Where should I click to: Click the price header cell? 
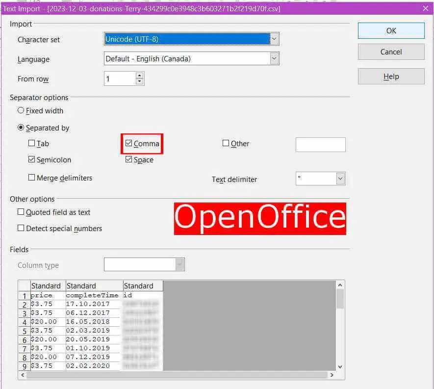[48, 295]
